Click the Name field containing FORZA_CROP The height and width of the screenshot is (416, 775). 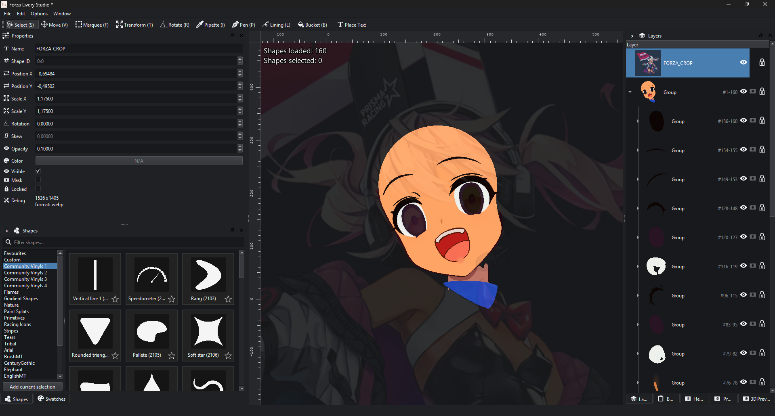[139, 48]
